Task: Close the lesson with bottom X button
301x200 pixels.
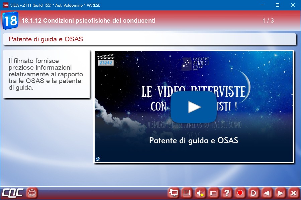Action: (x=294, y=193)
